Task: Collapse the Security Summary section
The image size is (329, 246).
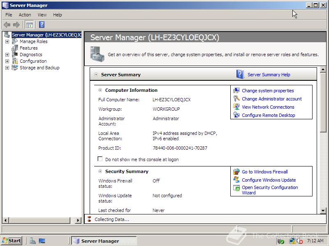Action: click(x=100, y=171)
